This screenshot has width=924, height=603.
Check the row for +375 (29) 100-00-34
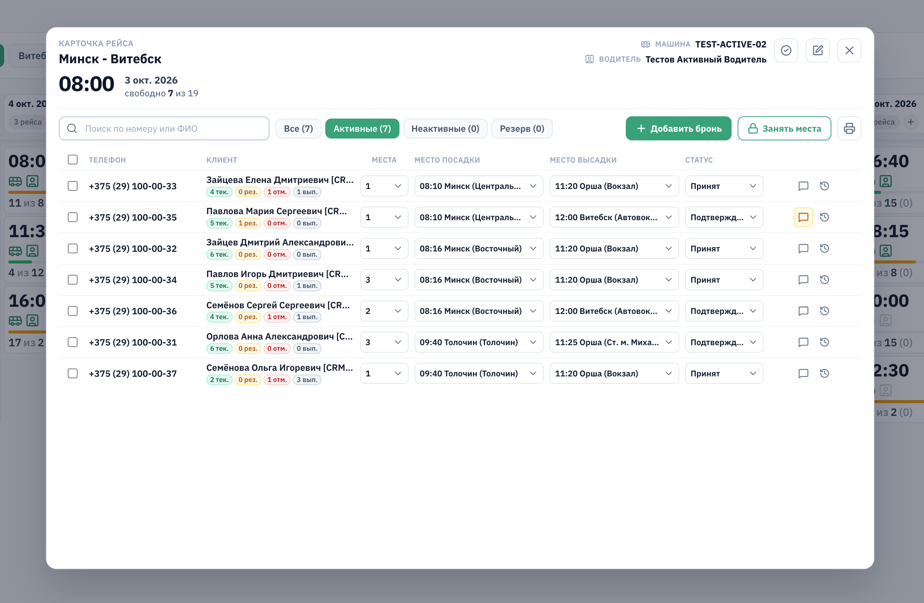[73, 280]
